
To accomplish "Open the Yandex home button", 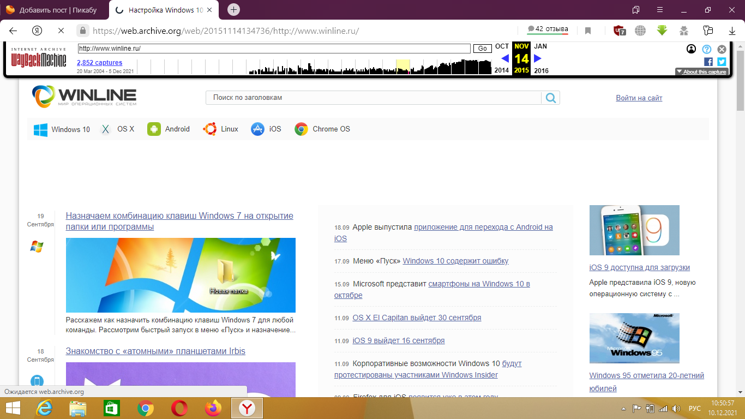I will click(37, 31).
